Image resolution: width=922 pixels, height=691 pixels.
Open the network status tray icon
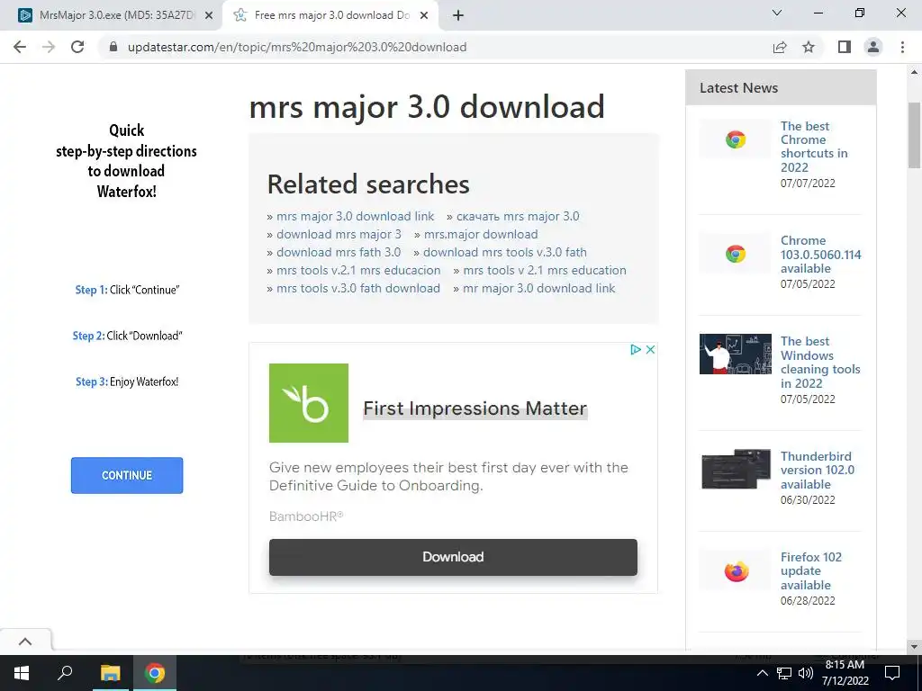point(784,673)
